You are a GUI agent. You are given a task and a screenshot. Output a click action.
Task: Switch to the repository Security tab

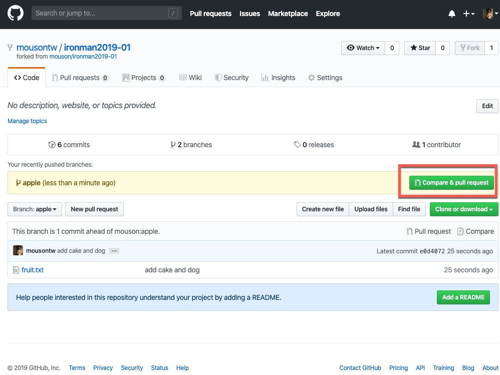click(x=231, y=78)
